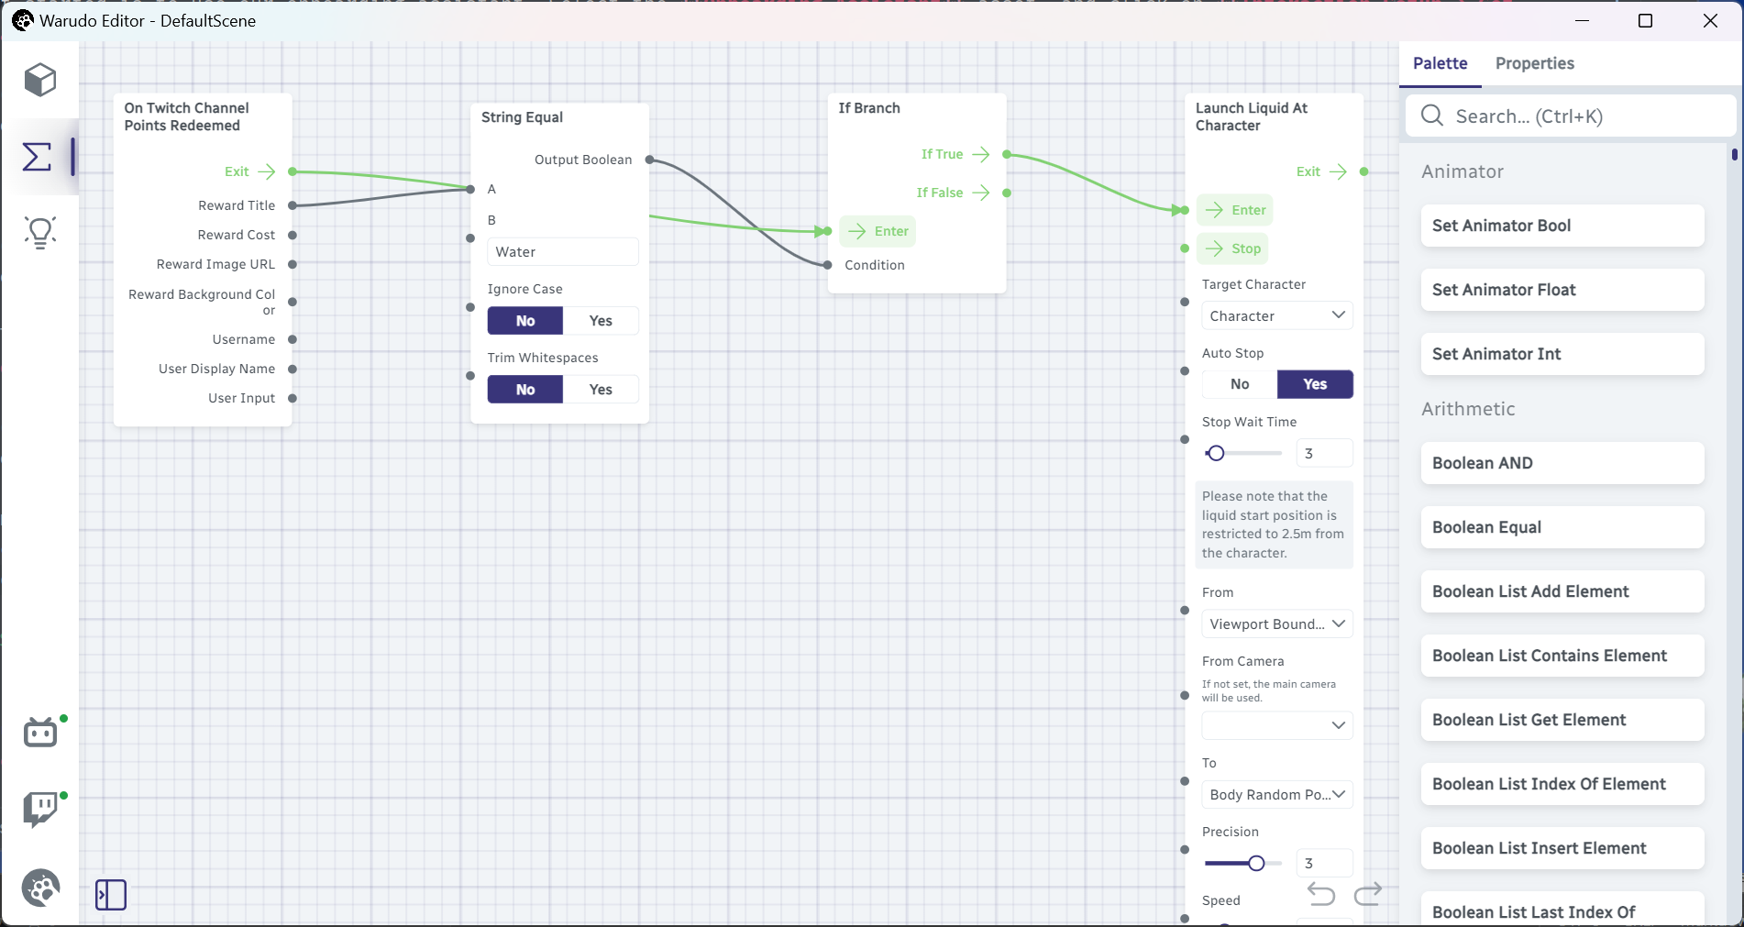
Task: Click the palette list scrollbar
Action: [1735, 154]
